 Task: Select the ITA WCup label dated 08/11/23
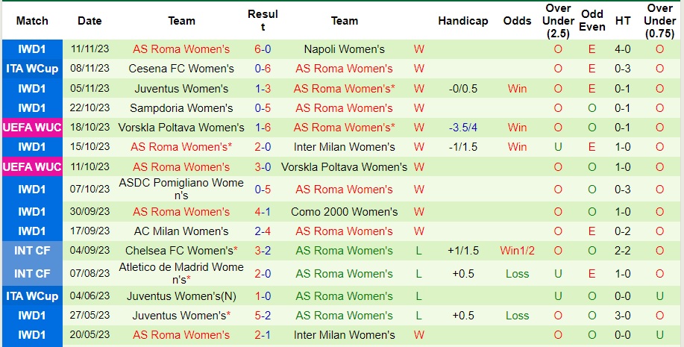[x=32, y=69]
